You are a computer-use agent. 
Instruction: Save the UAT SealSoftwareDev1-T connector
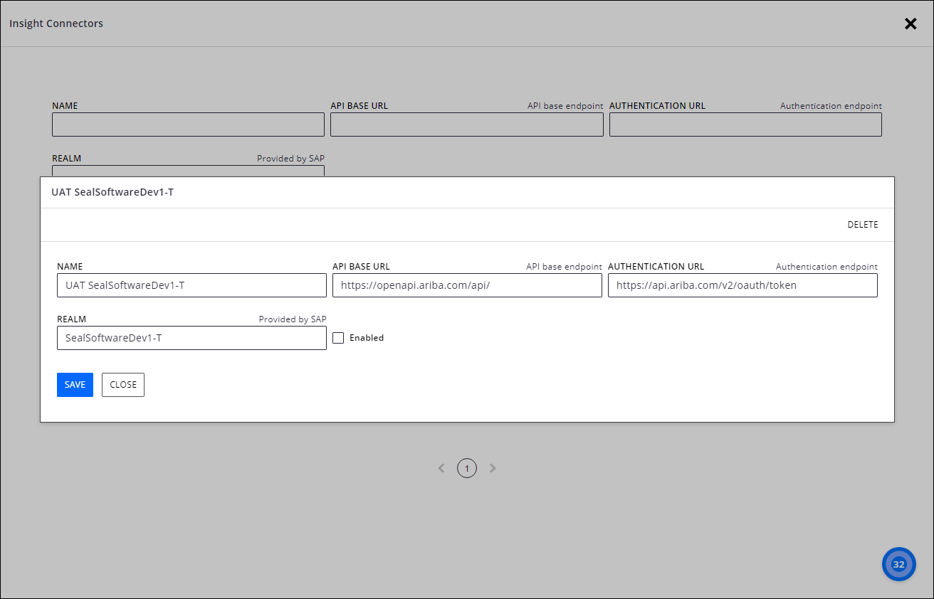click(75, 384)
